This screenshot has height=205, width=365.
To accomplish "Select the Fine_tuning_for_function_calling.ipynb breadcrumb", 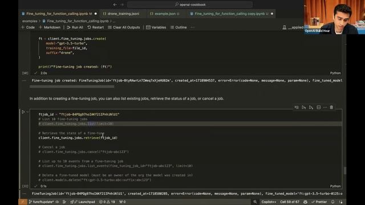I will (78, 21).
